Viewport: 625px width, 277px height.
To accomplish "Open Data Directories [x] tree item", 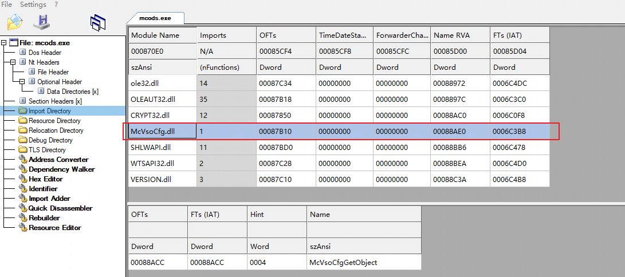I will tap(73, 92).
